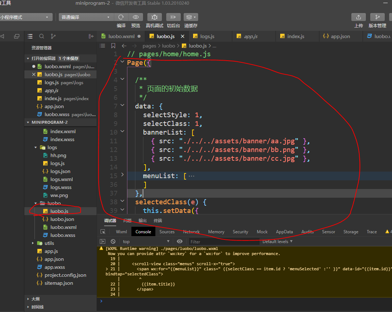The image size is (392, 312).
Task: Open the normal compile dropdown
Action: [86, 17]
